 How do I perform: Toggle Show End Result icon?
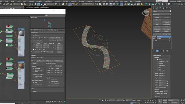coord(157,51)
